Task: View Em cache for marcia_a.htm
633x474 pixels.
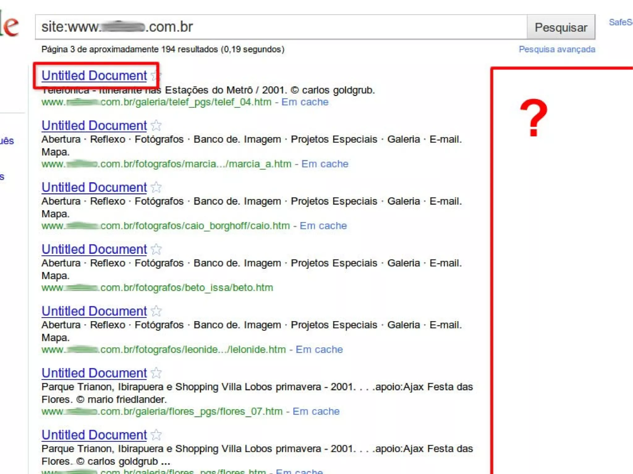Action: 325,164
